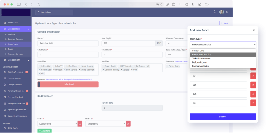Click the bookmark star icon
The image size is (267, 133).
tap(39, 4)
